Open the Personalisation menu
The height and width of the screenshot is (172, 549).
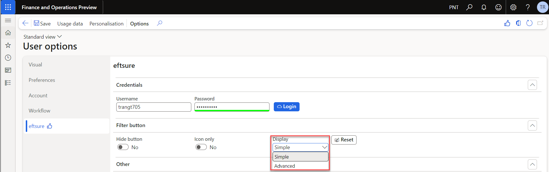(107, 23)
